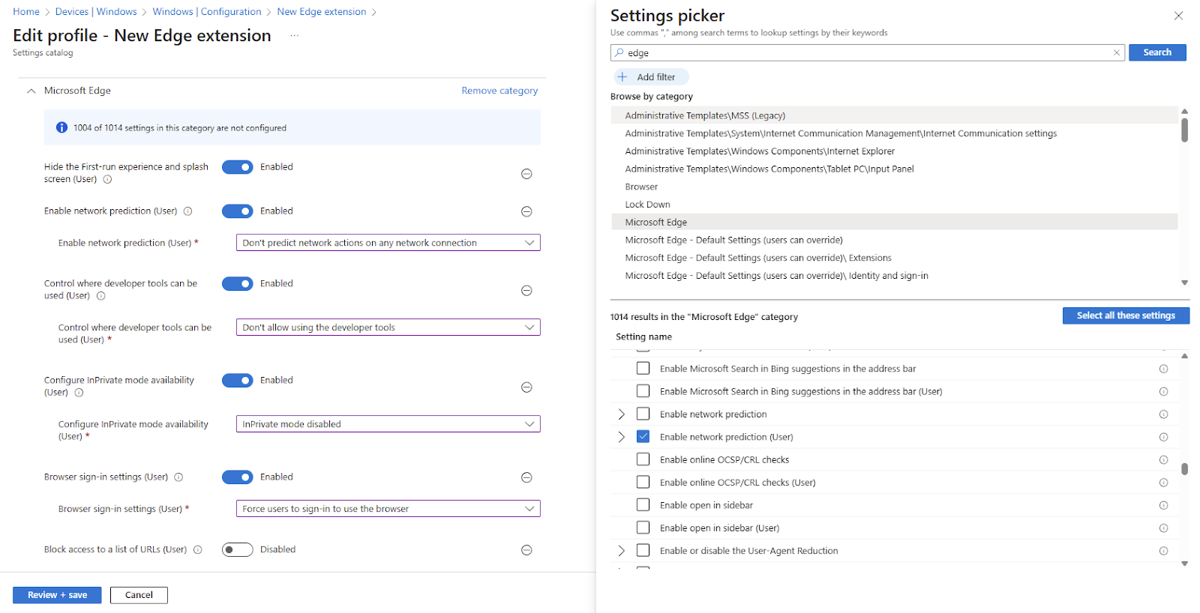The image size is (1200, 613).
Task: Click the Search button
Action: coord(1157,52)
